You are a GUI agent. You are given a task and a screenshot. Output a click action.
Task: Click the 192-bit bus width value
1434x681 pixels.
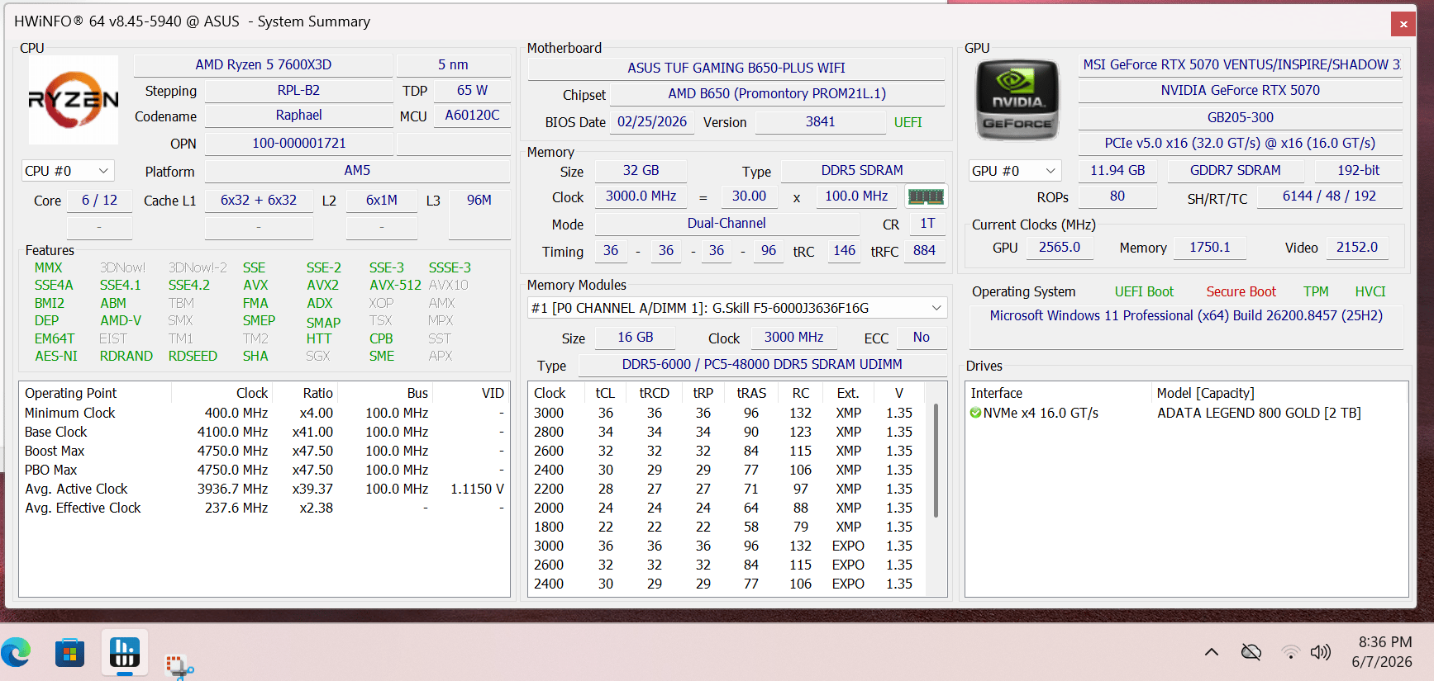[x=1358, y=171]
